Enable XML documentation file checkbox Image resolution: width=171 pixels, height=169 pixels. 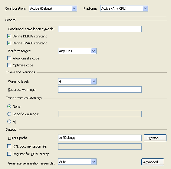(x=9, y=146)
